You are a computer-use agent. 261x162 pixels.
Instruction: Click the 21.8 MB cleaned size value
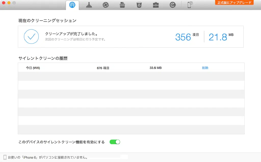221,37
